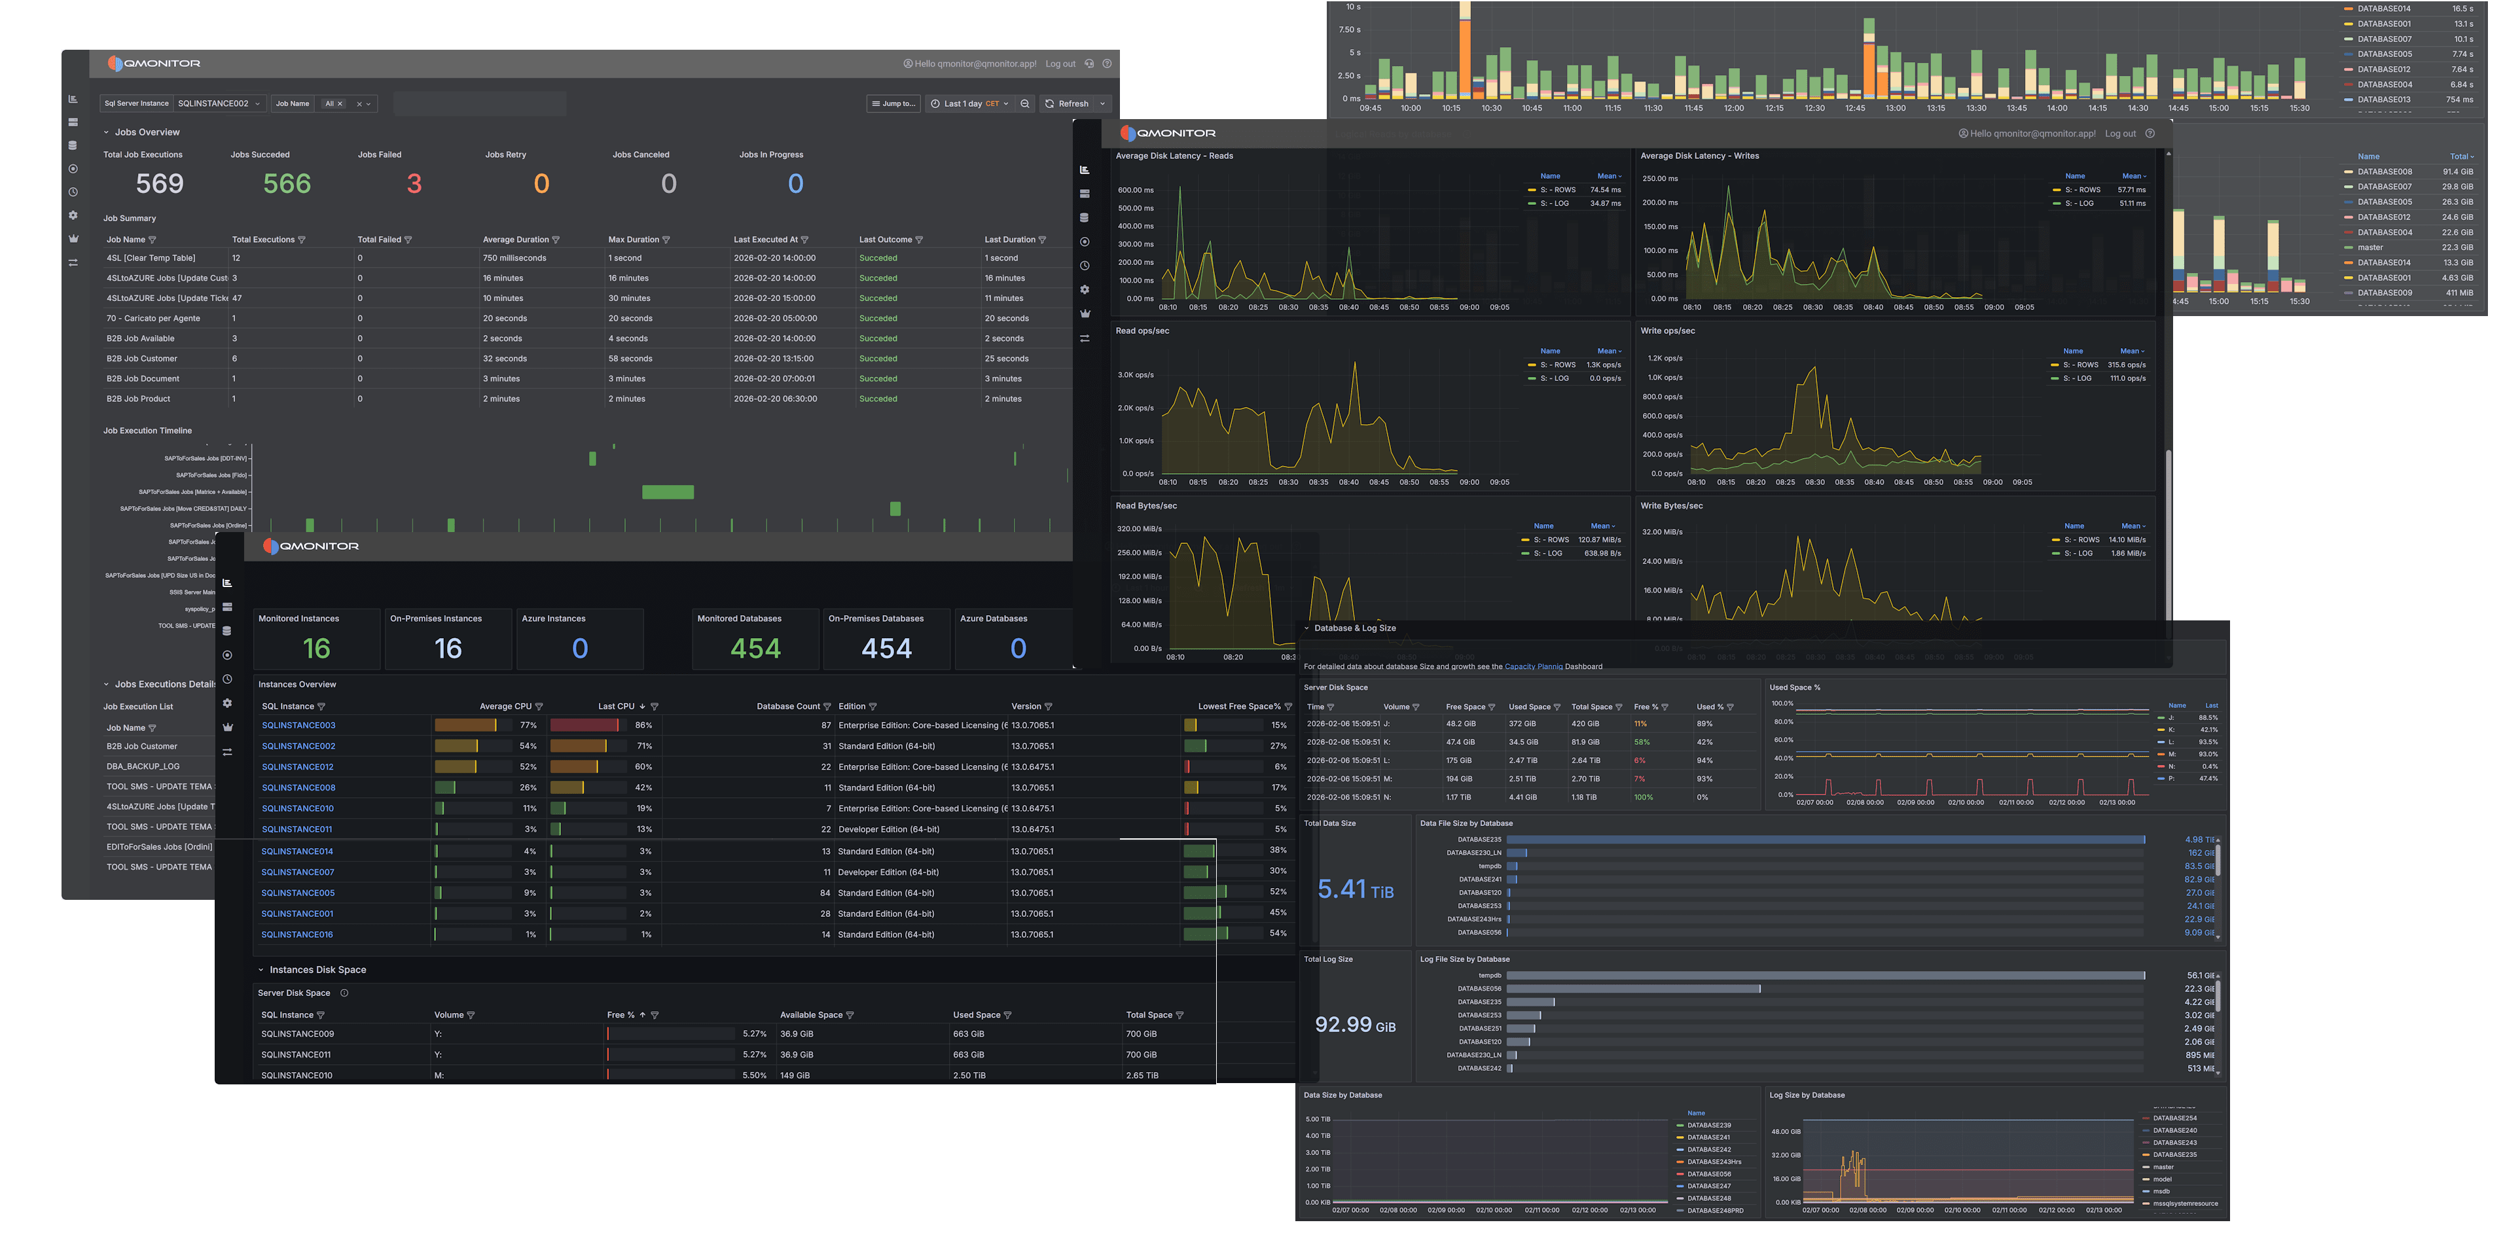Click the target icon in the left sidebar
The width and height of the screenshot is (2503, 1248).
point(73,168)
